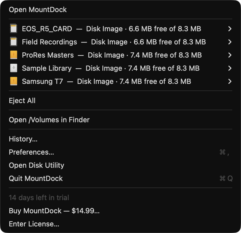Click the Field Recordings SD card icon
Viewport: 241px width, 233px height.
click(x=14, y=42)
